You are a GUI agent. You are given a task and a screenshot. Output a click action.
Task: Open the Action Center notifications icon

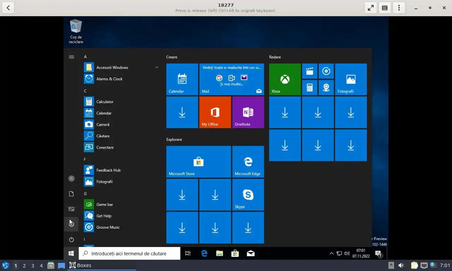click(x=379, y=253)
